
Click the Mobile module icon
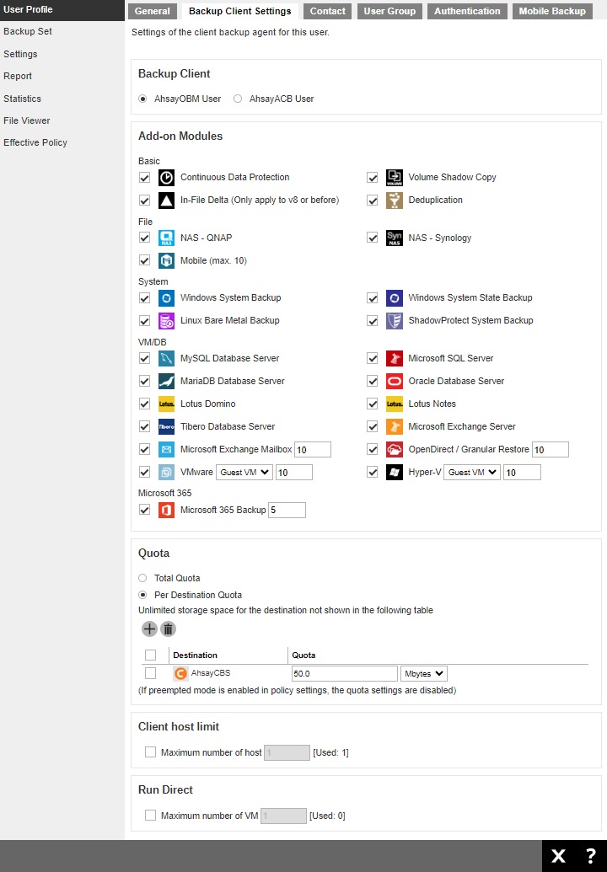[x=166, y=261]
